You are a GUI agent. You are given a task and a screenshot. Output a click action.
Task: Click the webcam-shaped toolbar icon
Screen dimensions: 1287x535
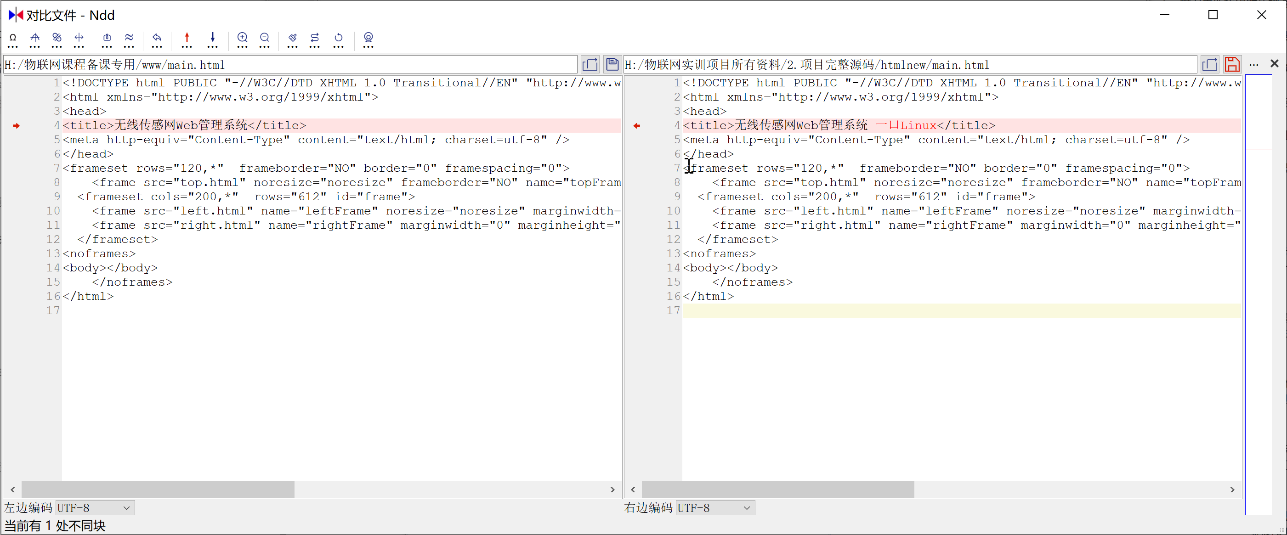(x=368, y=38)
